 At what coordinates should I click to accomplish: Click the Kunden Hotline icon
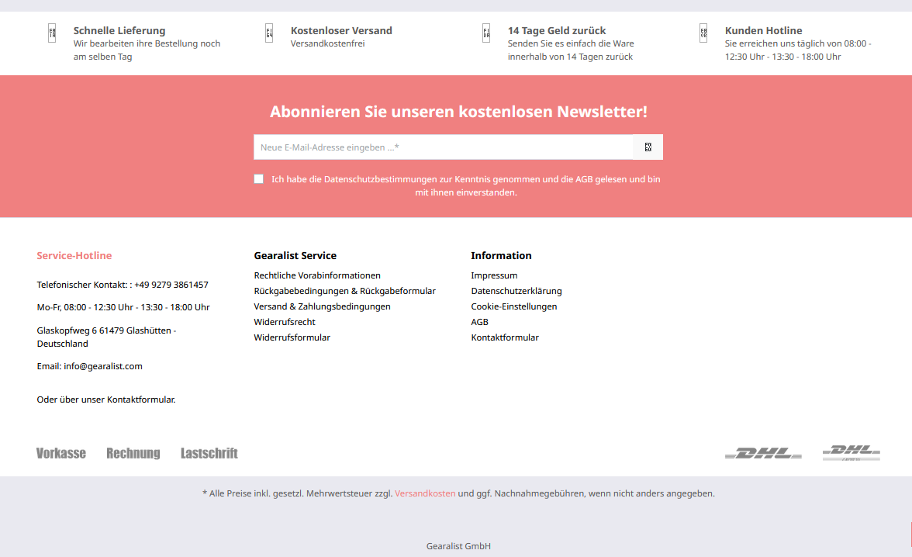point(703,33)
